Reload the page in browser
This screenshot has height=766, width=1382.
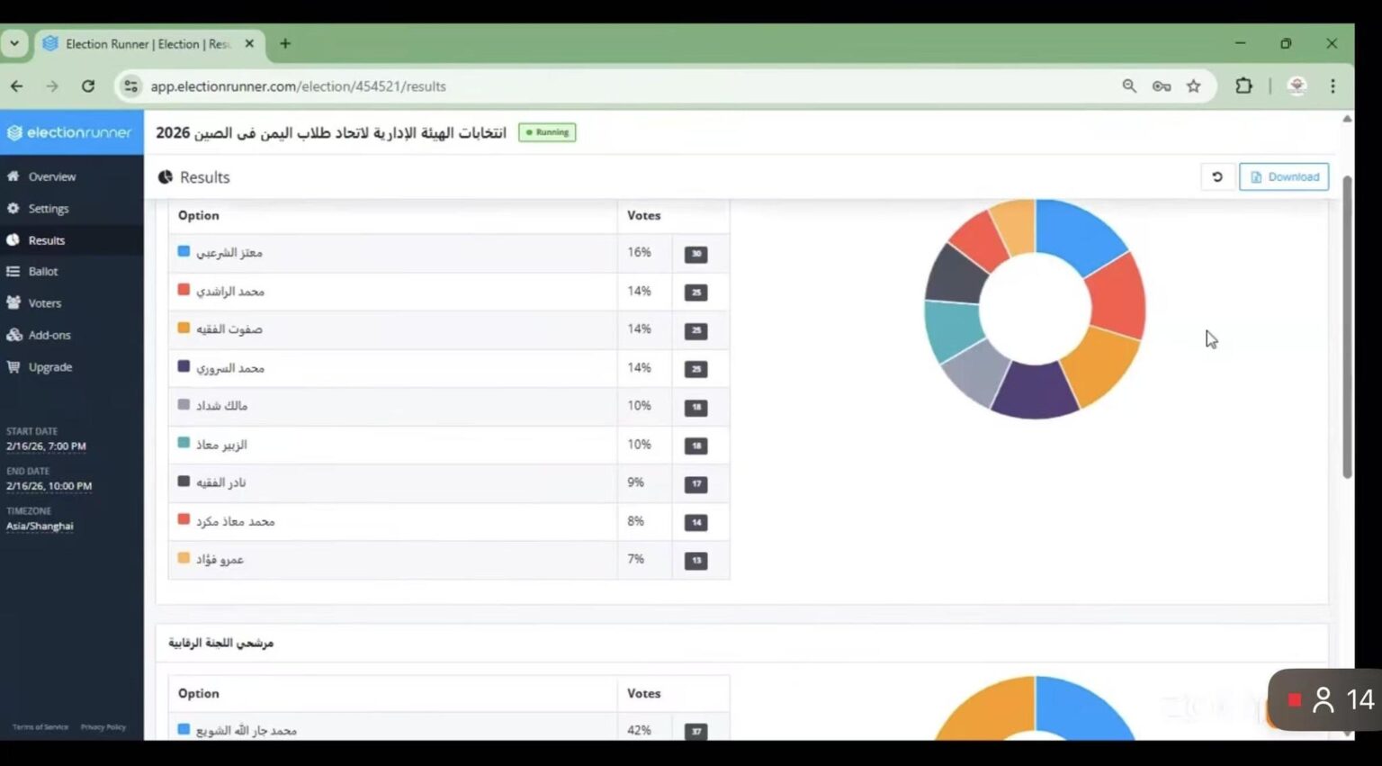coord(88,86)
